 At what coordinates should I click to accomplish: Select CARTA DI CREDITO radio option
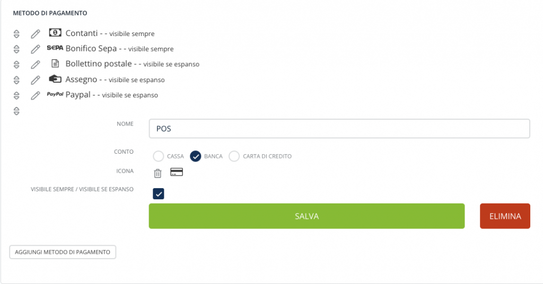click(234, 156)
